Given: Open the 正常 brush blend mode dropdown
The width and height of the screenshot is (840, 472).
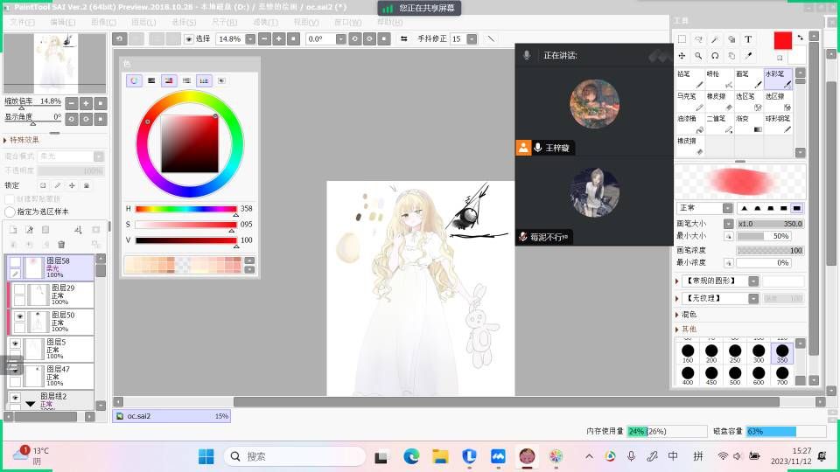Looking at the screenshot, I should (x=727, y=208).
